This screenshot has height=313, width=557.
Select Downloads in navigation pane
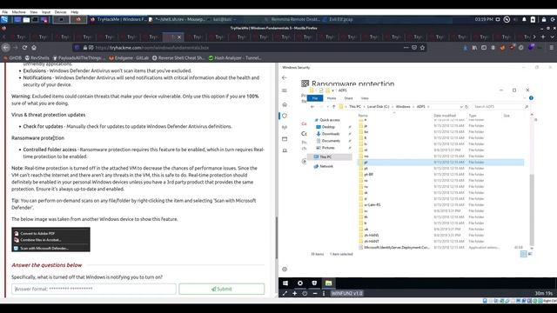pyautogui.click(x=327, y=134)
